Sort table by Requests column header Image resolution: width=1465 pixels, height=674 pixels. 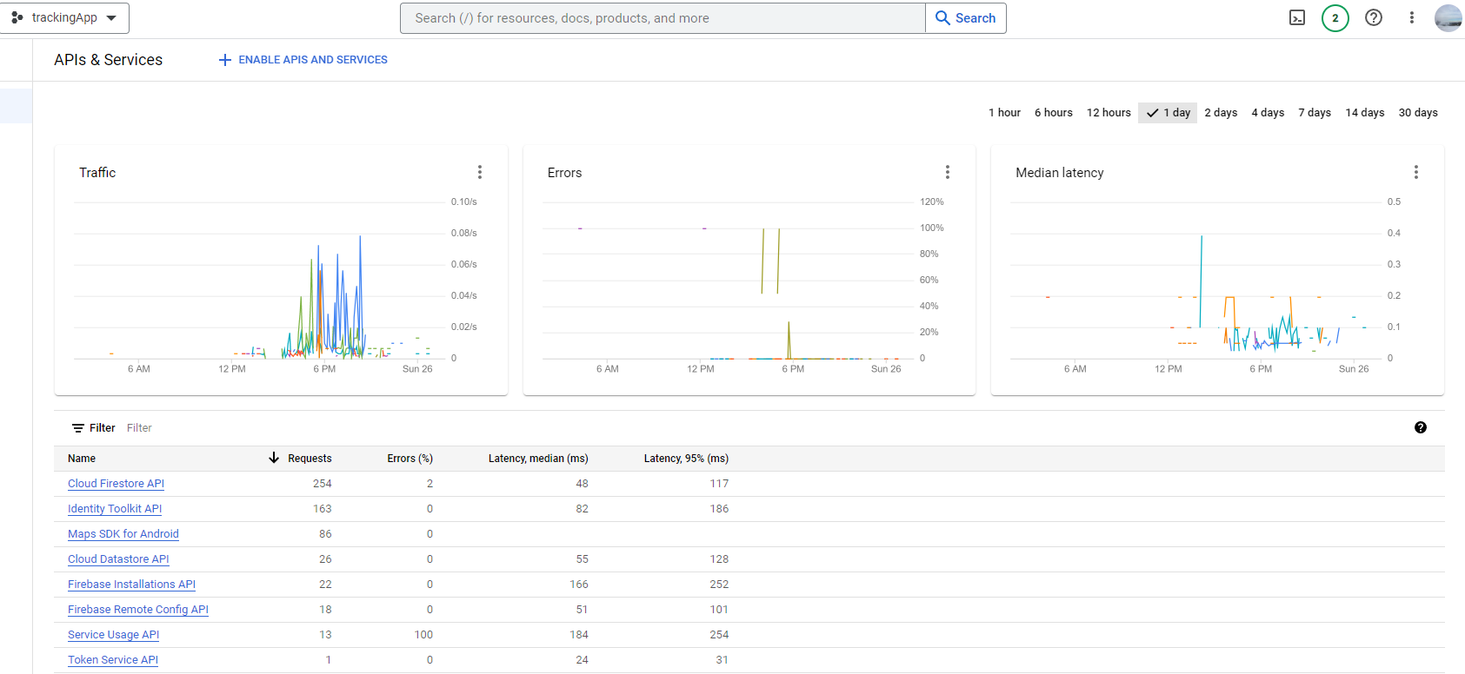point(310,459)
